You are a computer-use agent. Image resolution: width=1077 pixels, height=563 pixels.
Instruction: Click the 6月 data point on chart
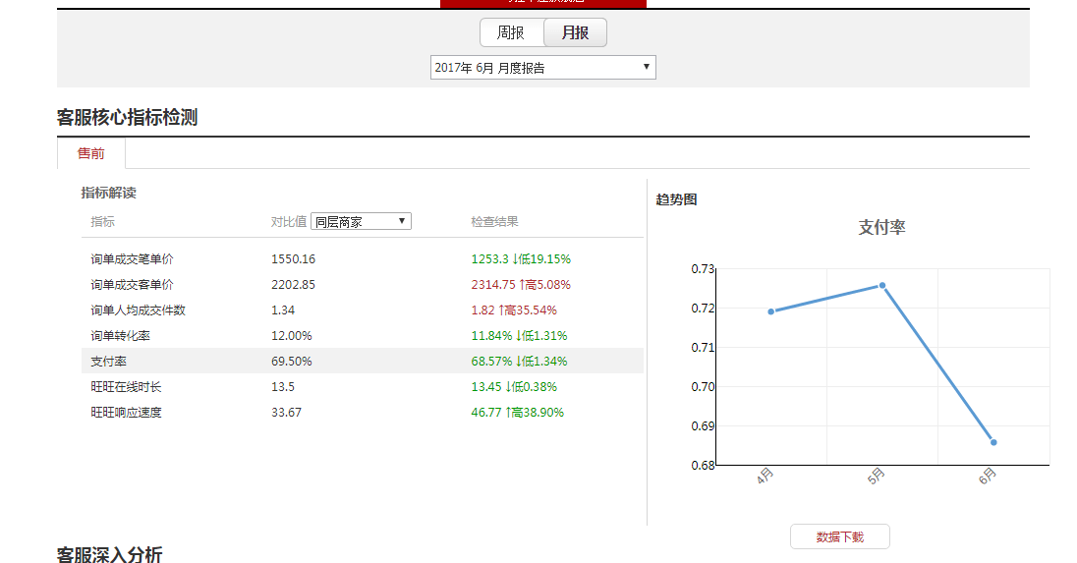993,442
